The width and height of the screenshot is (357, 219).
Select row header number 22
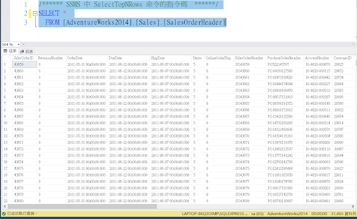coord(7,201)
